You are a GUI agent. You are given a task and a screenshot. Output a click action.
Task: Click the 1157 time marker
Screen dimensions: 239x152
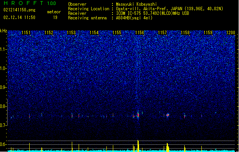163,33
